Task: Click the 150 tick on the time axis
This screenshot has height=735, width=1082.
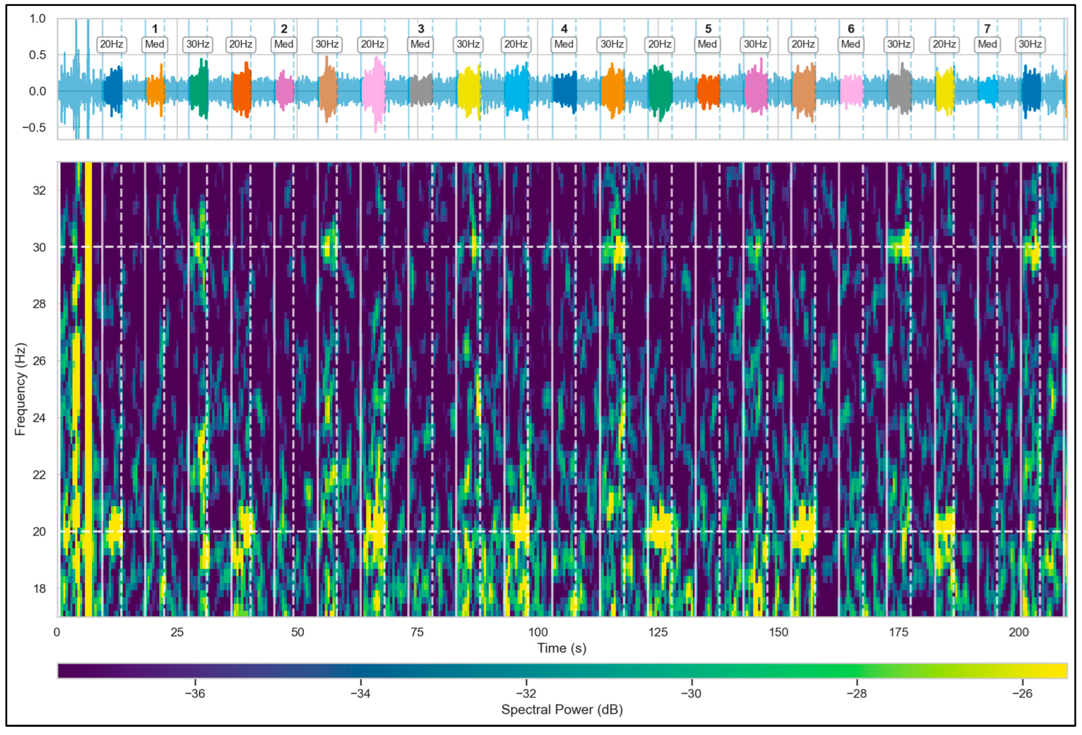Action: click(778, 632)
